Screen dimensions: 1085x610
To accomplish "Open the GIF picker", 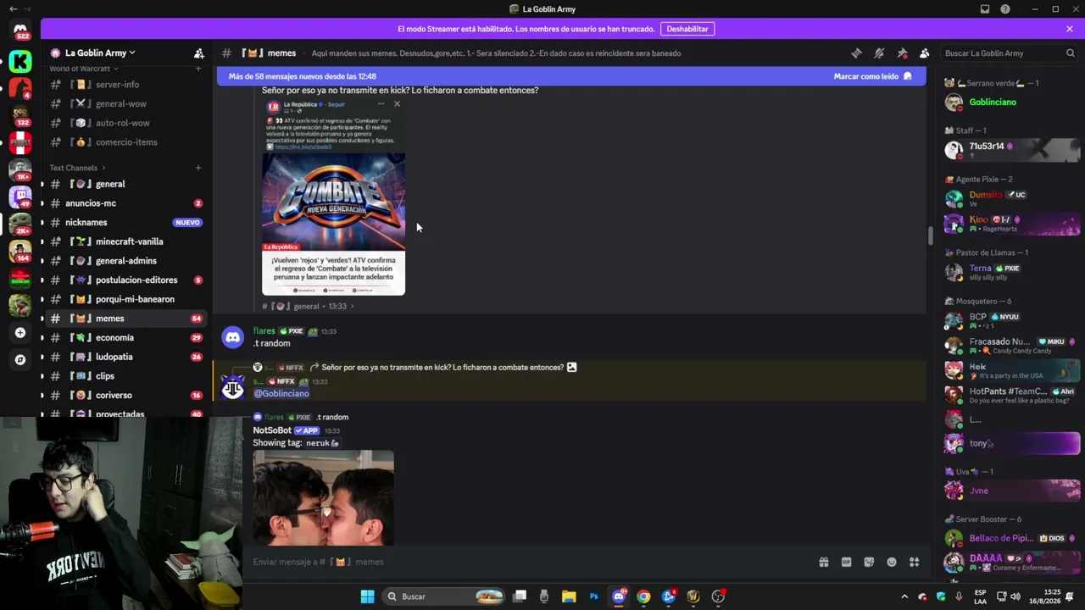I will (x=846, y=562).
